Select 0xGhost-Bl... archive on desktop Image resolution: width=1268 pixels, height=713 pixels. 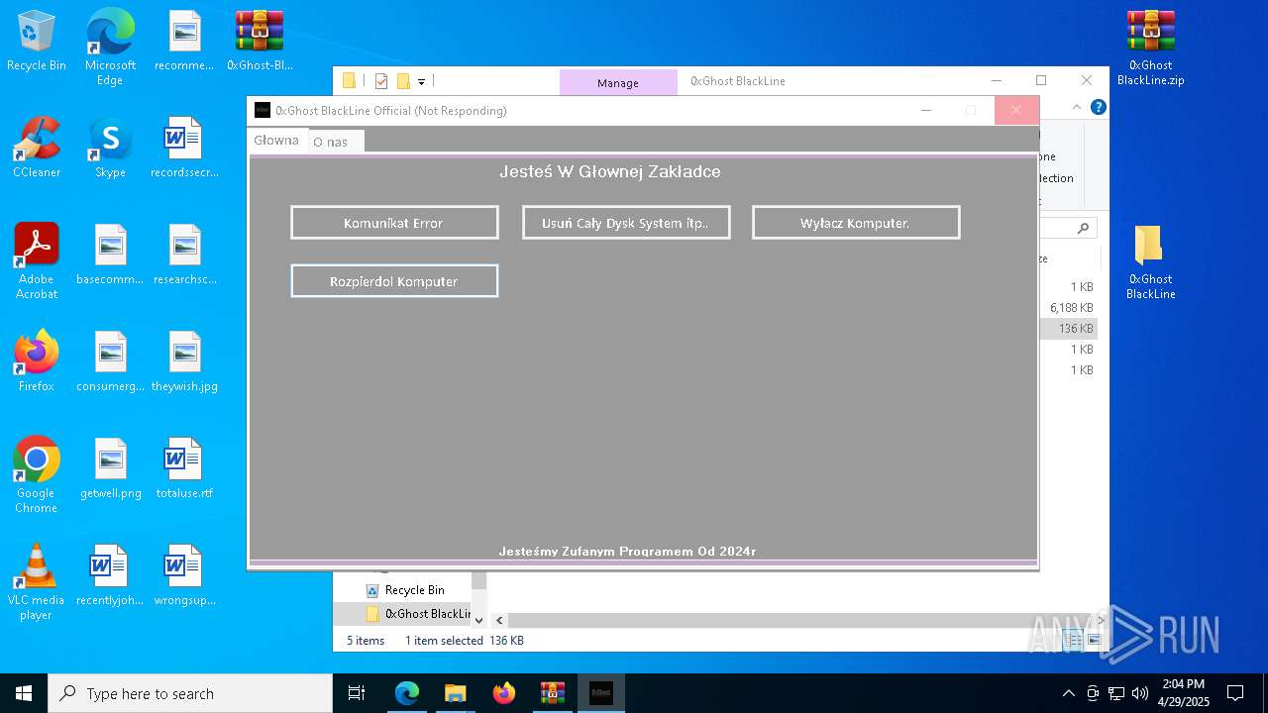pyautogui.click(x=260, y=41)
